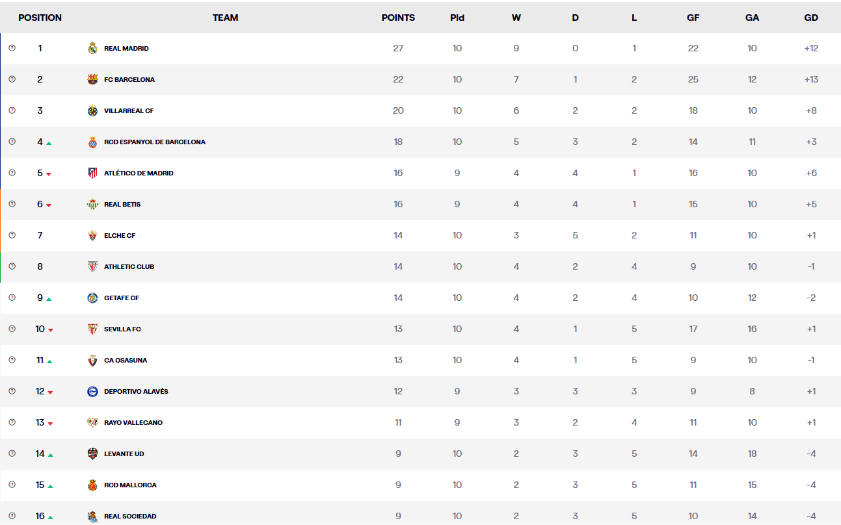Click the Real Betis crest icon
Viewport: 841px width, 525px height.
pos(92,204)
